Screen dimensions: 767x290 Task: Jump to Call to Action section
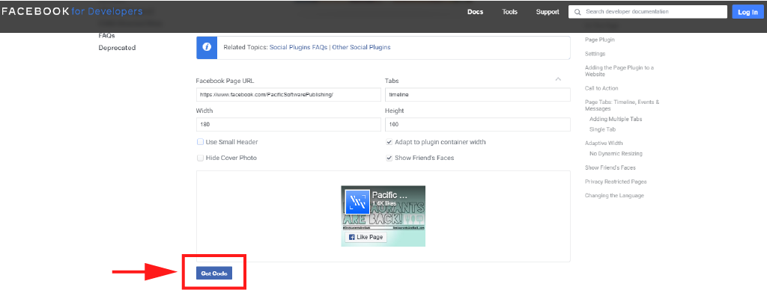click(x=601, y=88)
